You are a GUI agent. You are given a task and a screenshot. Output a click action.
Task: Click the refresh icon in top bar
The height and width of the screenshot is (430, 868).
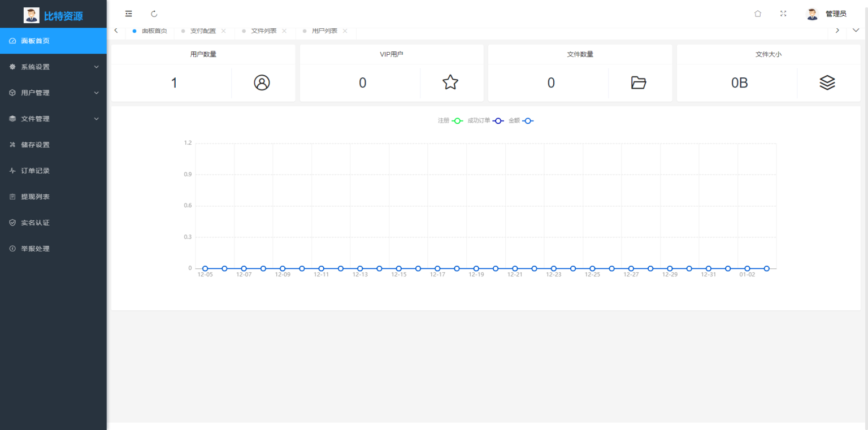[154, 14]
